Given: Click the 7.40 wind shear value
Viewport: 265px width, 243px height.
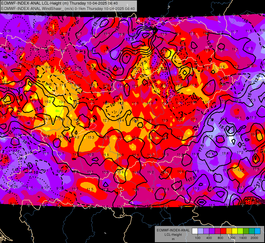Looking at the screenshot, I should (21, 49).
